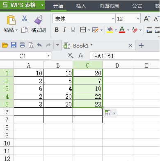
Task: Toggle bold formatting
Action: pyautogui.click(x=57, y=30)
